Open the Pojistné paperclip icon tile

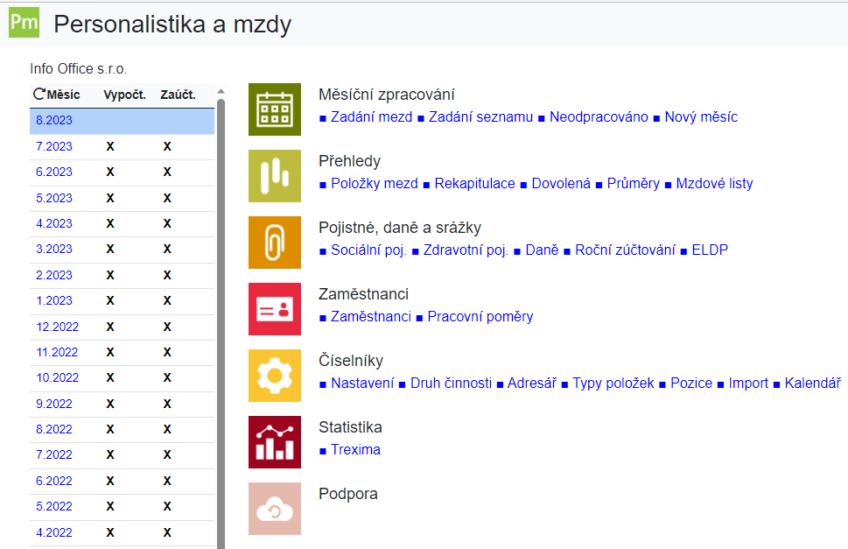[274, 243]
